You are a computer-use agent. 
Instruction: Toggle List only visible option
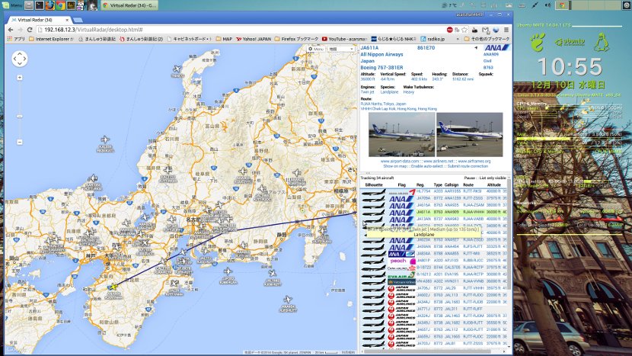[493, 178]
